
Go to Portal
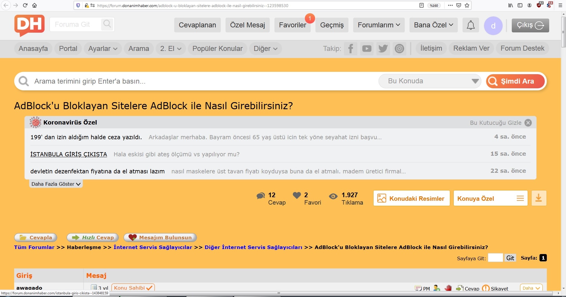click(68, 49)
